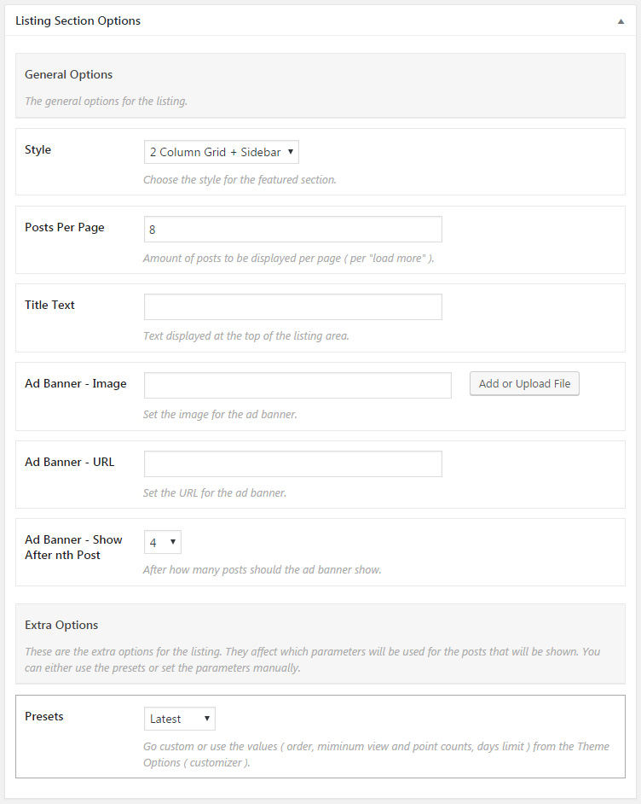This screenshot has width=641, height=804.
Task: Click the Ad Banner - URL label
Action: 70,462
